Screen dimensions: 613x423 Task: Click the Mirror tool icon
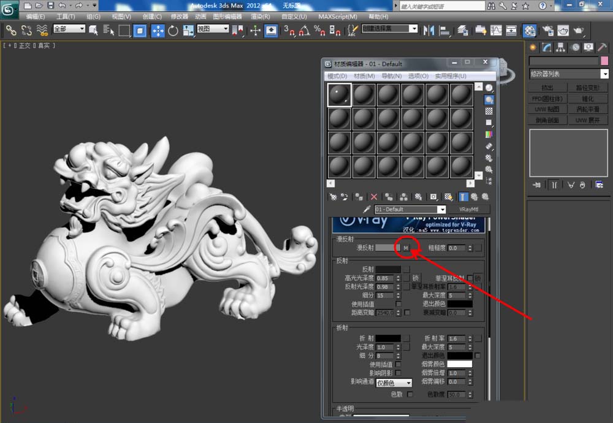tap(429, 31)
